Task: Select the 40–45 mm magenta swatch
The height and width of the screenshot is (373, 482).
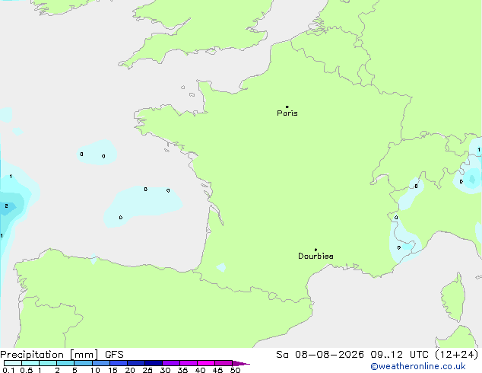Action: pyautogui.click(x=206, y=363)
